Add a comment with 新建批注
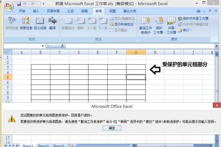 [x=68, y=23]
